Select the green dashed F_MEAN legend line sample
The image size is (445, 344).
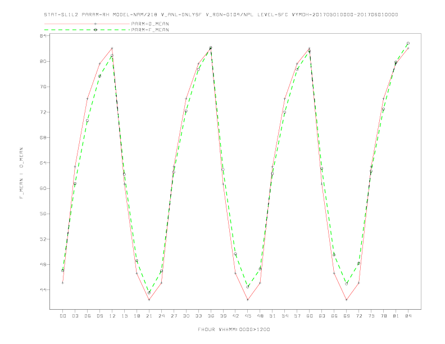[87, 30]
